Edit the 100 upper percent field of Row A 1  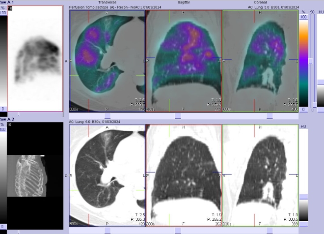click(x=3, y=13)
